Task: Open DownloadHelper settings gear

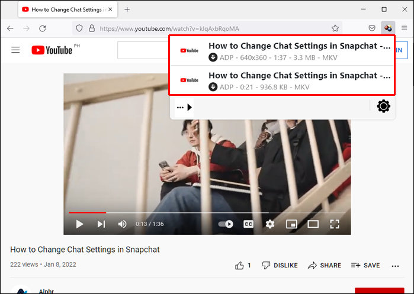Action: pyautogui.click(x=383, y=106)
